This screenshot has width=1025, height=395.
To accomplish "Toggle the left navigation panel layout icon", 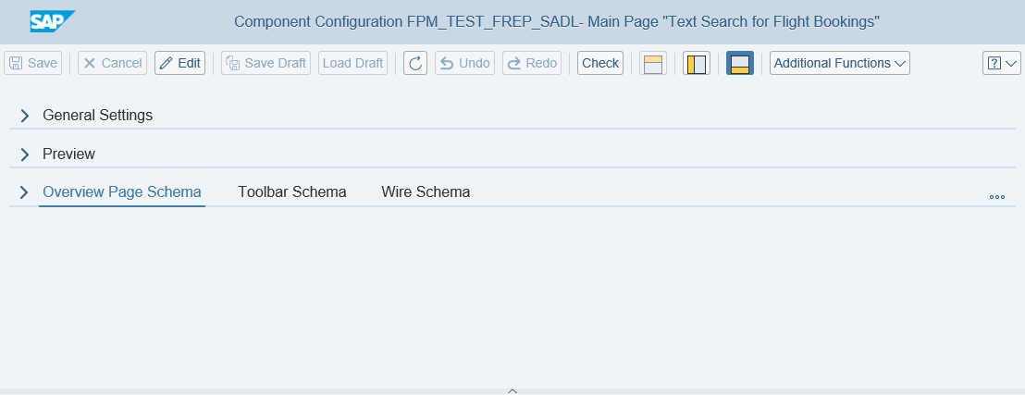I will coord(697,64).
